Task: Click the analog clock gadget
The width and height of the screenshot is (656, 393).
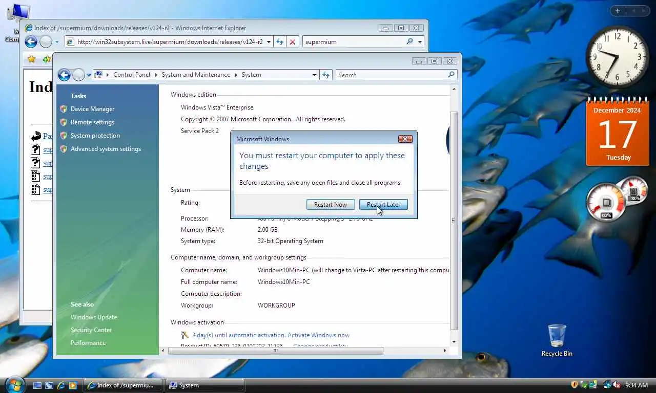Action: (x=617, y=57)
